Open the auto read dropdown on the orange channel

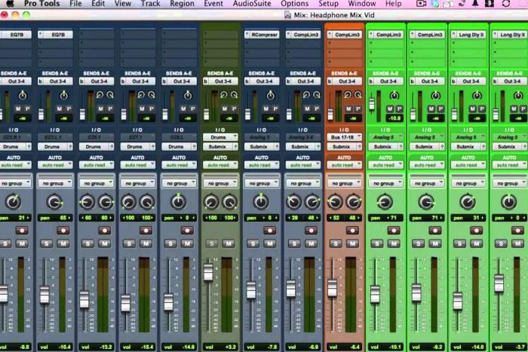343,164
